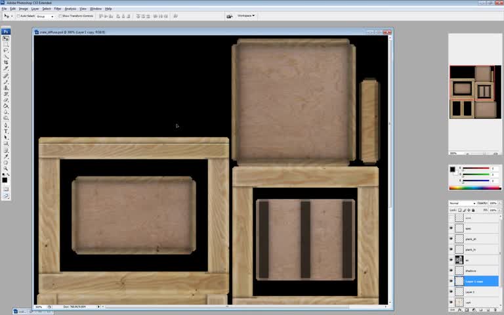
Task: Click the red R slider in Color panel
Action: (476, 169)
